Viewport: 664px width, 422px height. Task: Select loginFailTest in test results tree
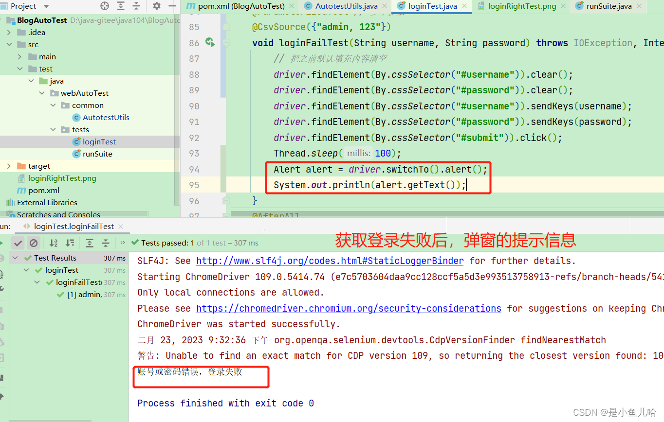point(78,282)
